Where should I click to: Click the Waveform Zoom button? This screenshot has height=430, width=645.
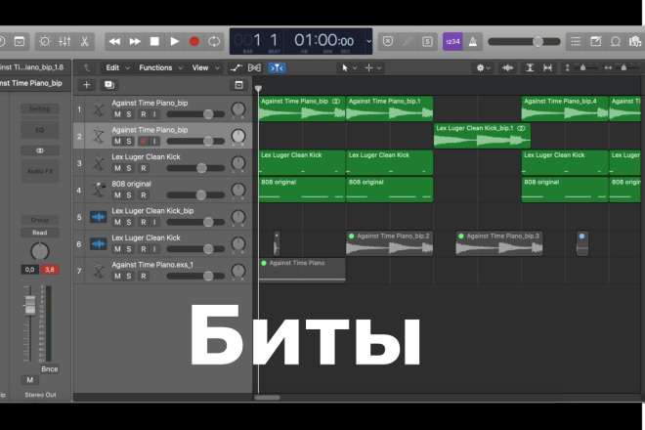(x=508, y=67)
